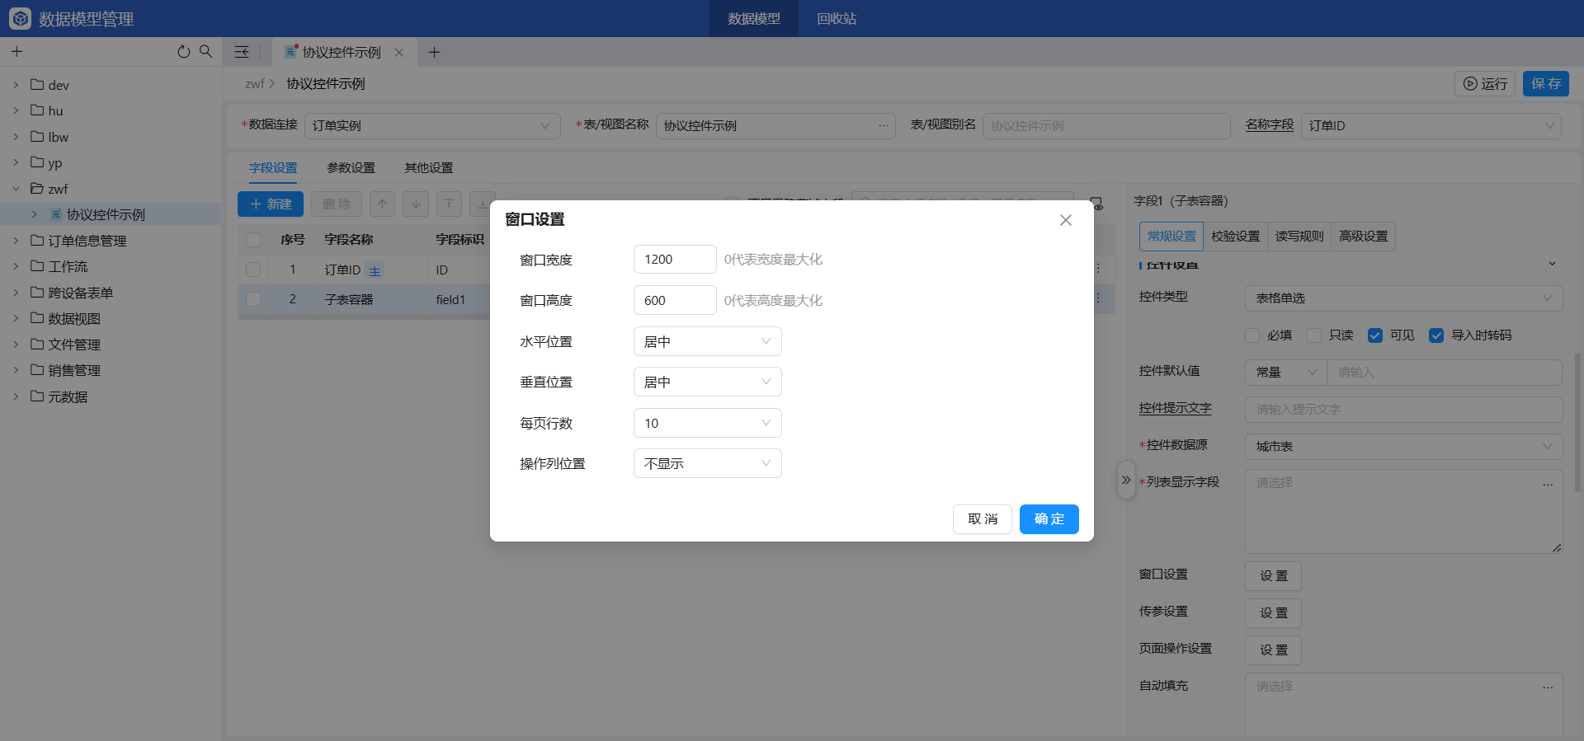Click the 协议控件示例 tree node icon
Image resolution: width=1584 pixels, height=741 pixels.
pos(56,214)
